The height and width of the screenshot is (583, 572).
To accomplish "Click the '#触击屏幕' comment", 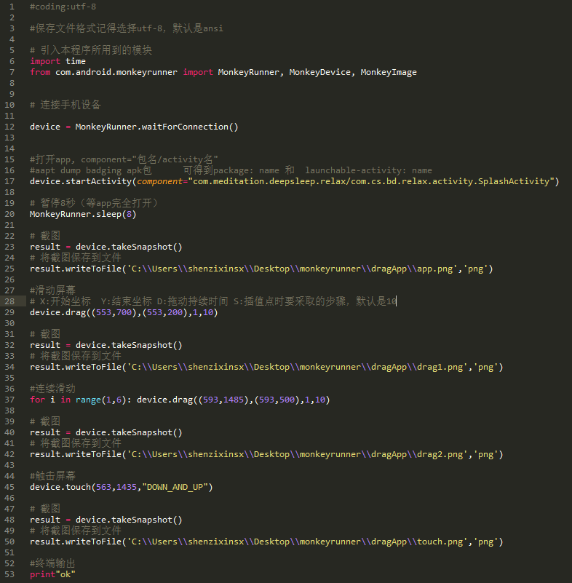I will [x=52, y=476].
